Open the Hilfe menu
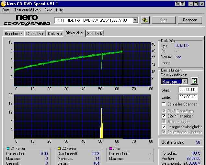Viewport: 206px width, 165px height. 59,10
